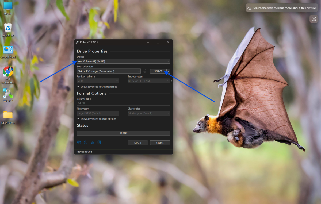Click the READY status progress bar
The image size is (321, 204).
click(123, 133)
